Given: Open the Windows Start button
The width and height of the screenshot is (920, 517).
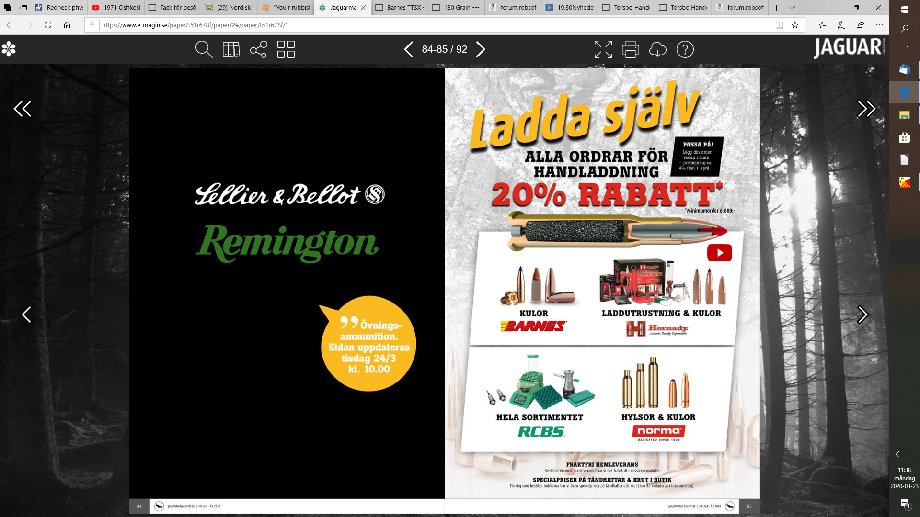Looking at the screenshot, I should 904,9.
